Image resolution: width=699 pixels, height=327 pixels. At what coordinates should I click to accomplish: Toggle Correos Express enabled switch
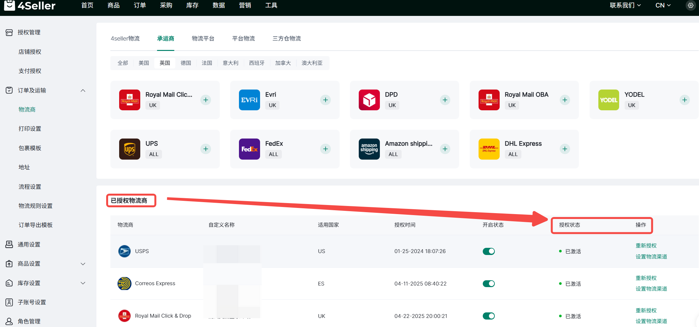[489, 284]
